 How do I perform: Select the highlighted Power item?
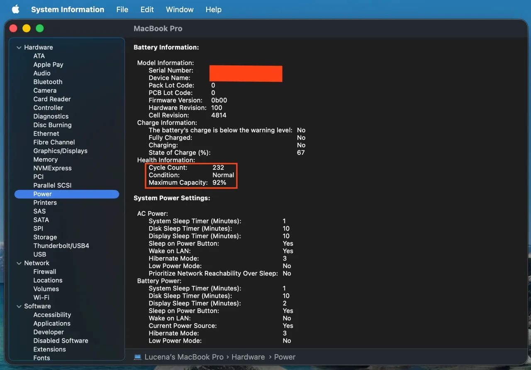(67, 194)
